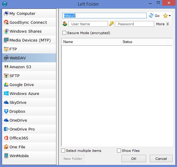Click the Office365 logo icon

6,138
